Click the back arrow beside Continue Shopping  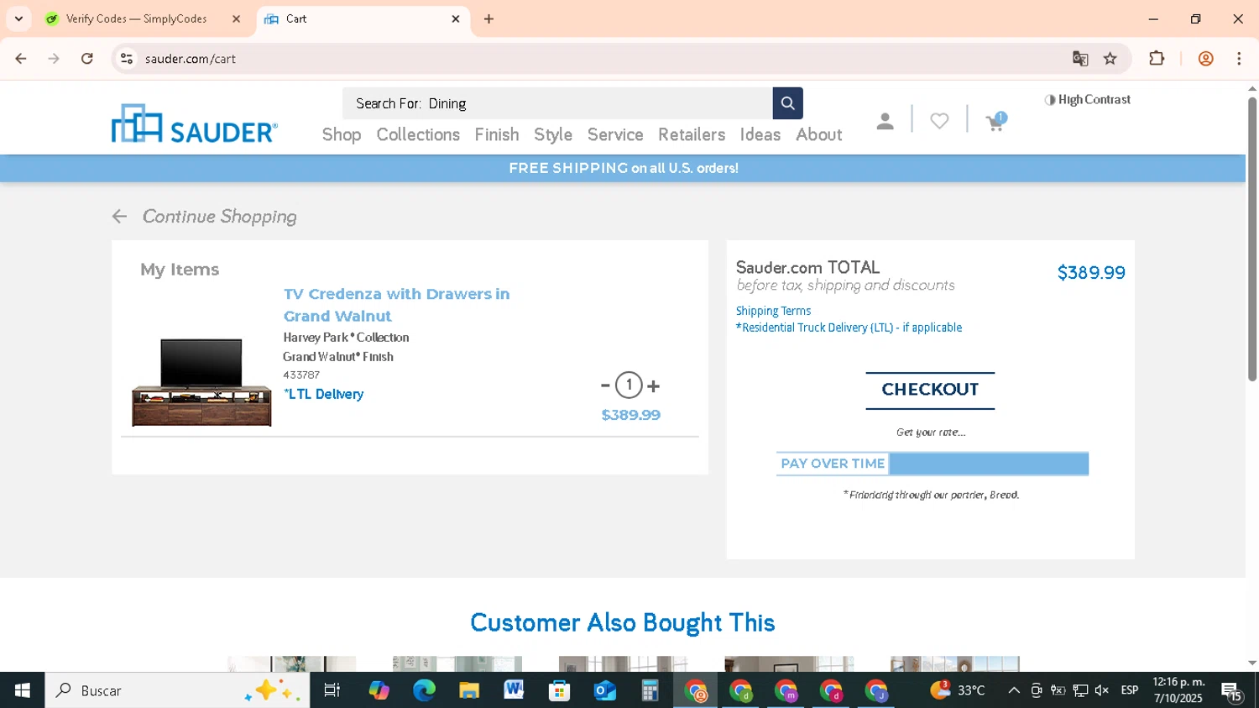tap(119, 217)
